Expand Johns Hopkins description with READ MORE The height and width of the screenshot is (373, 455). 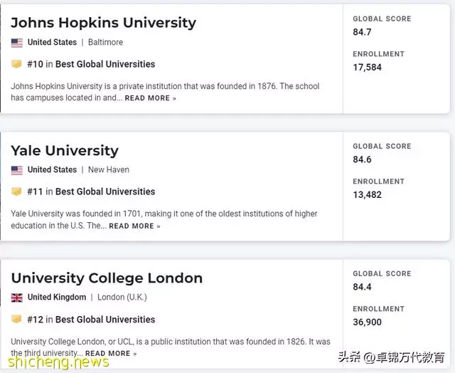pyautogui.click(x=150, y=98)
